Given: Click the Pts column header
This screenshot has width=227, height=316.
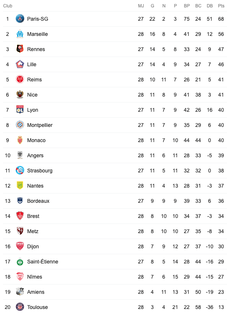Looking at the screenshot, I should [221, 6].
